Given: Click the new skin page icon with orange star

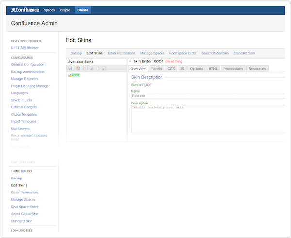Looking at the screenshot, I should pyautogui.click(x=78, y=69).
